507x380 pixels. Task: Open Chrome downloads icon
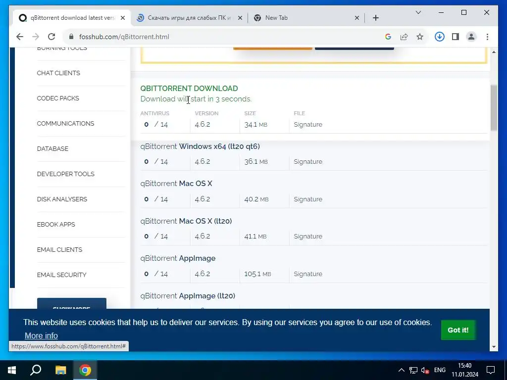tap(440, 37)
